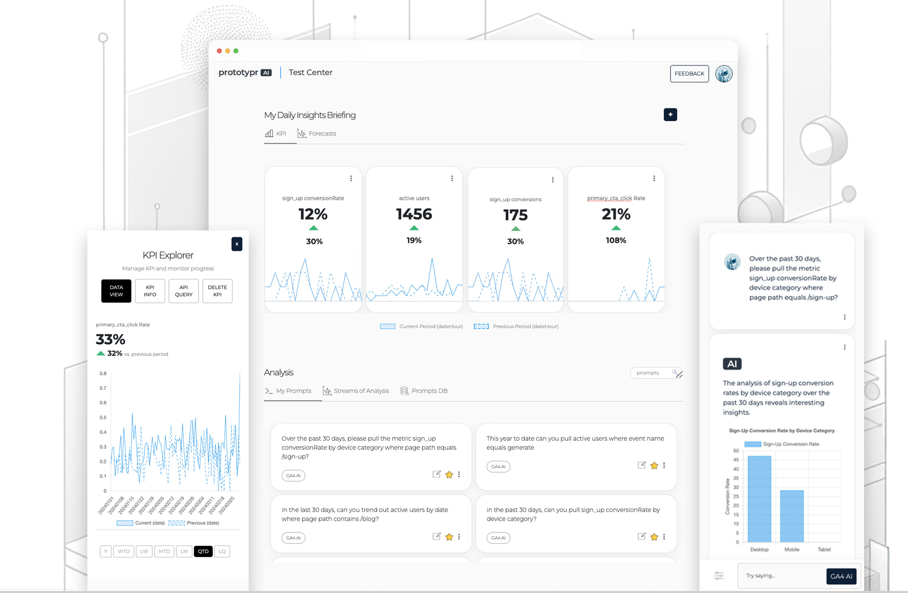Open edit icon on the sign_up conversionRate prompt
The image size is (908, 593).
pyautogui.click(x=436, y=474)
